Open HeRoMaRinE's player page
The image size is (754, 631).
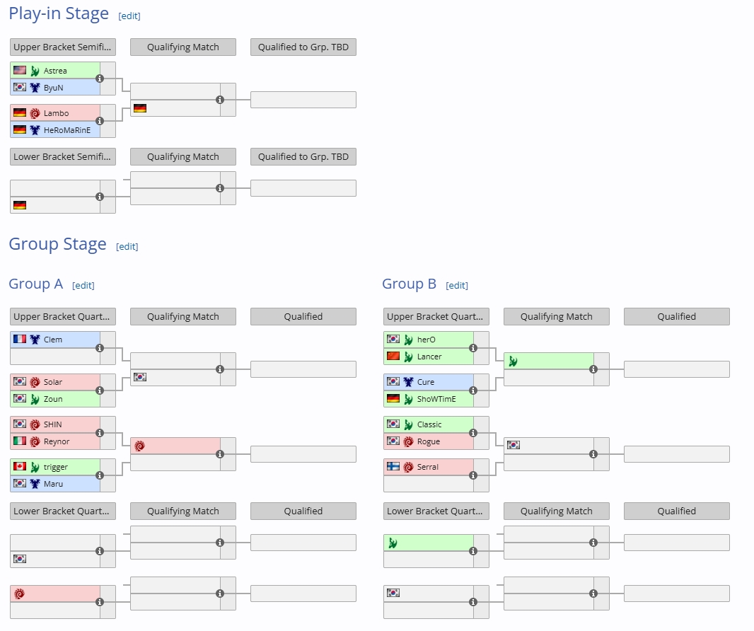point(67,130)
